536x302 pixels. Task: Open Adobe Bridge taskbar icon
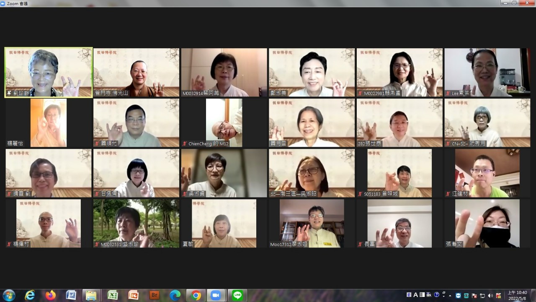[154, 295]
